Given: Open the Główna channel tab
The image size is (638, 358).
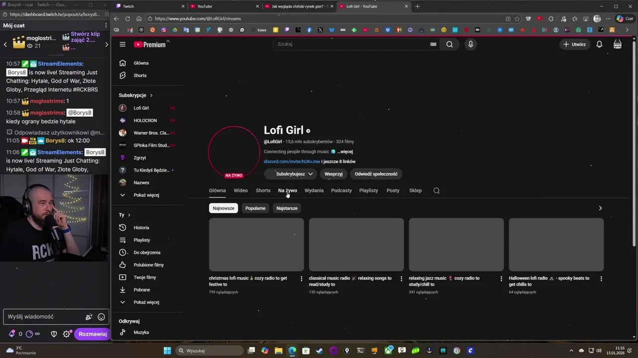Looking at the screenshot, I should point(217,190).
